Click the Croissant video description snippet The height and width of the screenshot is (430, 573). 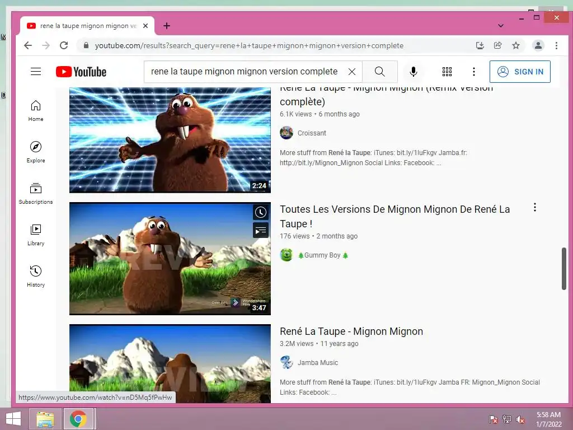[373, 157]
